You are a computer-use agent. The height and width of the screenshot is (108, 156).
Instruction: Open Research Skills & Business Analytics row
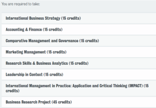click(79, 63)
